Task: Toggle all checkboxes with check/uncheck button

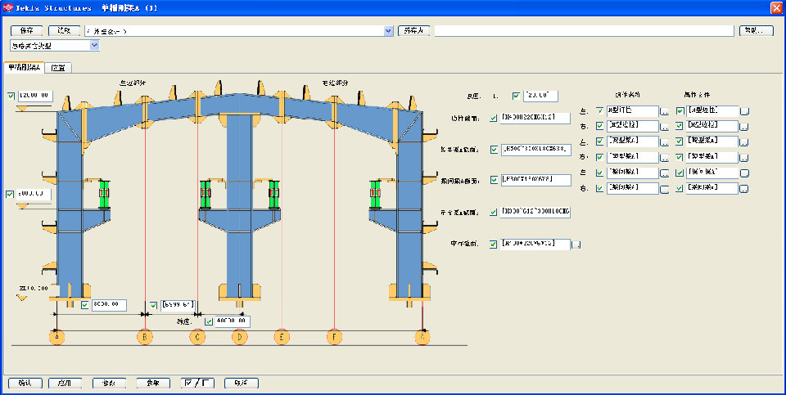Action: [198, 384]
